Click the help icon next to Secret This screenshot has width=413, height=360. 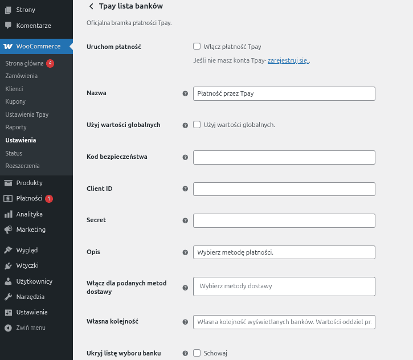pyautogui.click(x=185, y=220)
